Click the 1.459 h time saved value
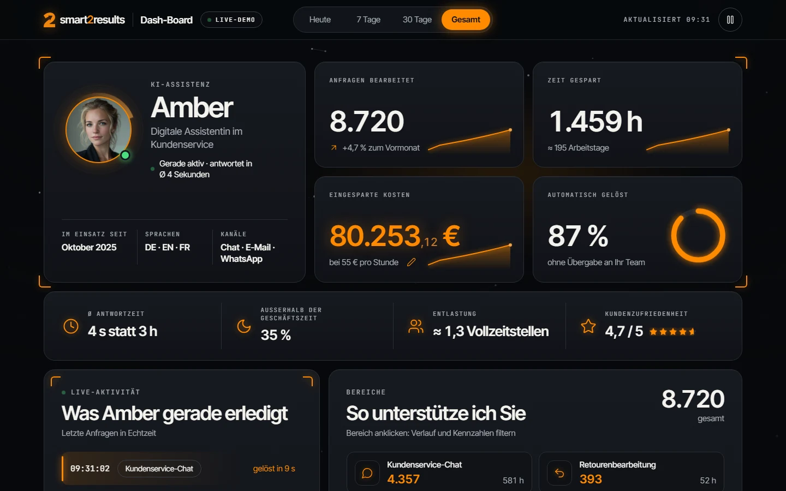 [x=596, y=121]
